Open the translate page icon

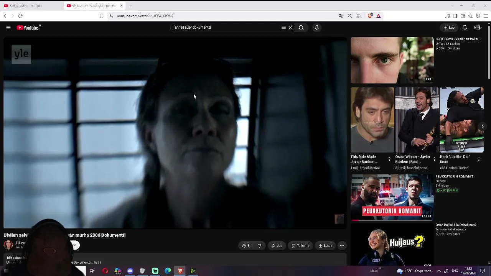[x=341, y=16]
